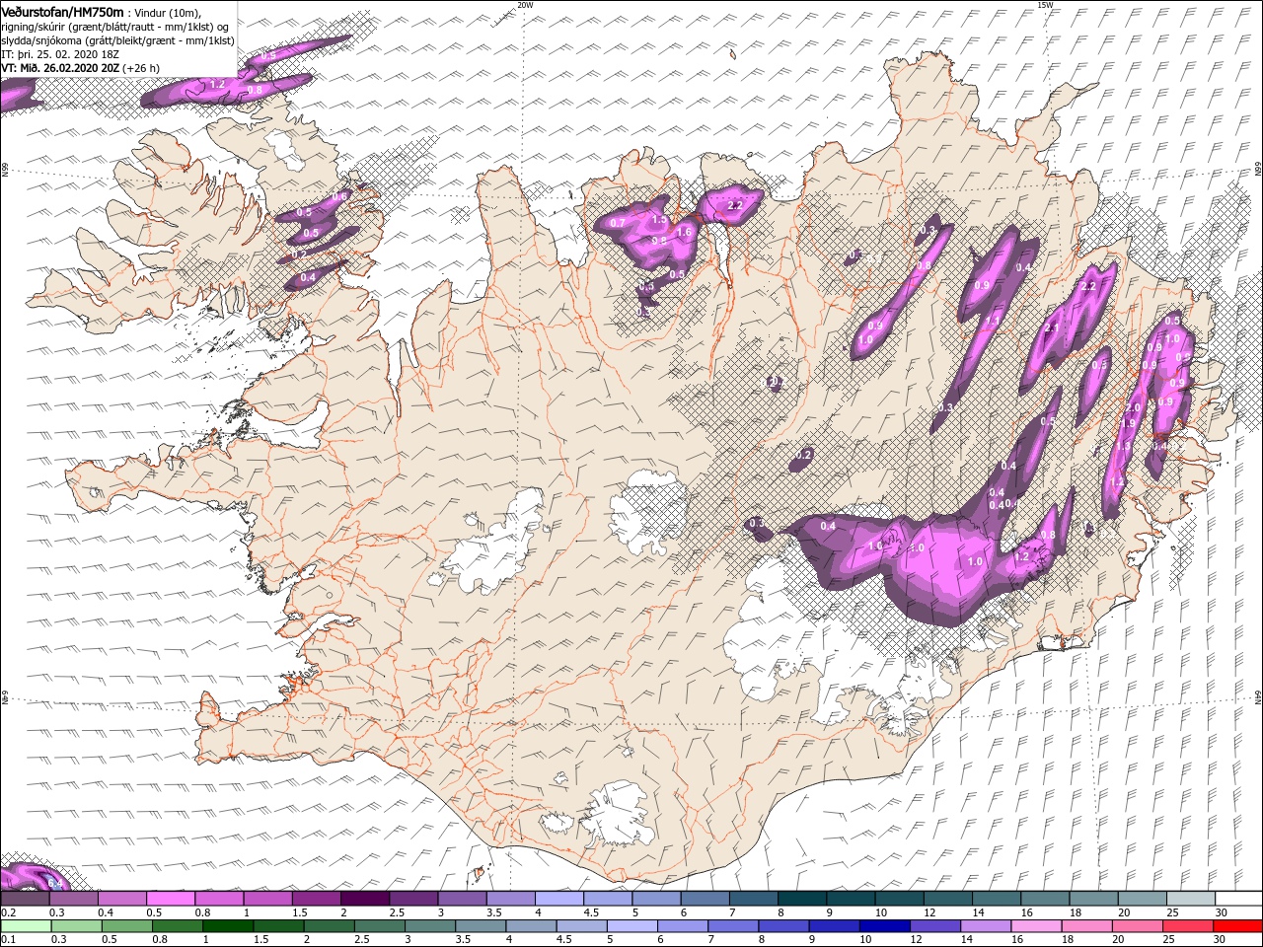Click the dark teal snow swatch between 8 and 9
Viewport: 1263px width, 947px height.
(801, 899)
